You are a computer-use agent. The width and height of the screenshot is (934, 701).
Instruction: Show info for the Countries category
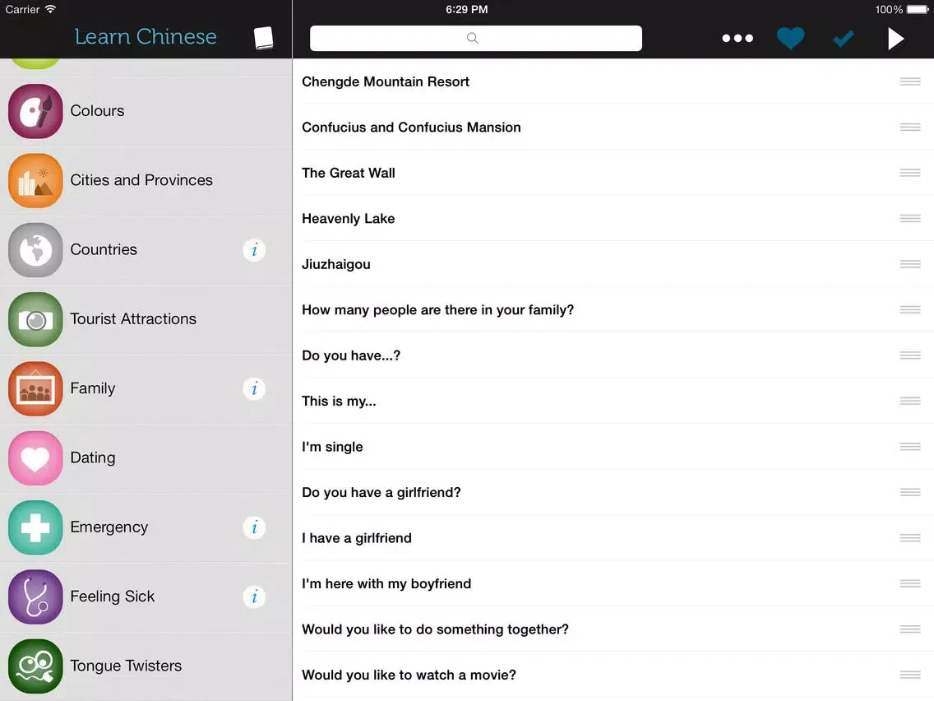[x=254, y=250]
